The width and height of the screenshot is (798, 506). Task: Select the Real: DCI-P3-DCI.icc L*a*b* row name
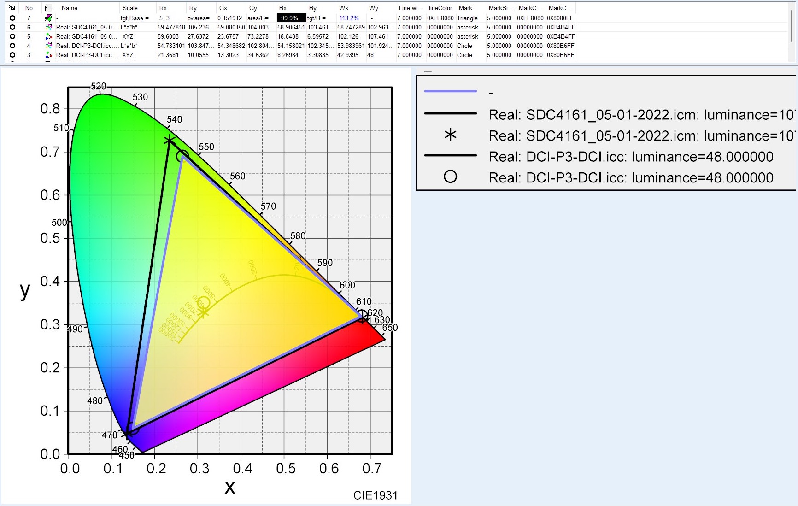(87, 46)
